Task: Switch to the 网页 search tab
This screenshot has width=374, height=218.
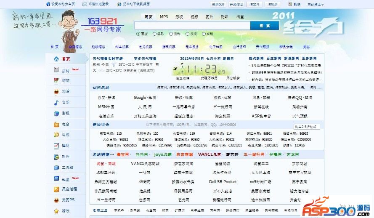Action: pyautogui.click(x=149, y=17)
